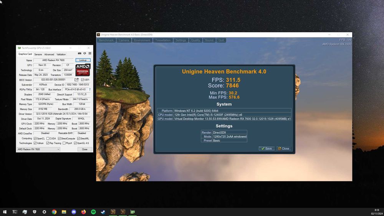Click GPU-Z title bar app icon
Image resolution: width=384 pixels, height=216 pixels.
[x=19, y=48]
